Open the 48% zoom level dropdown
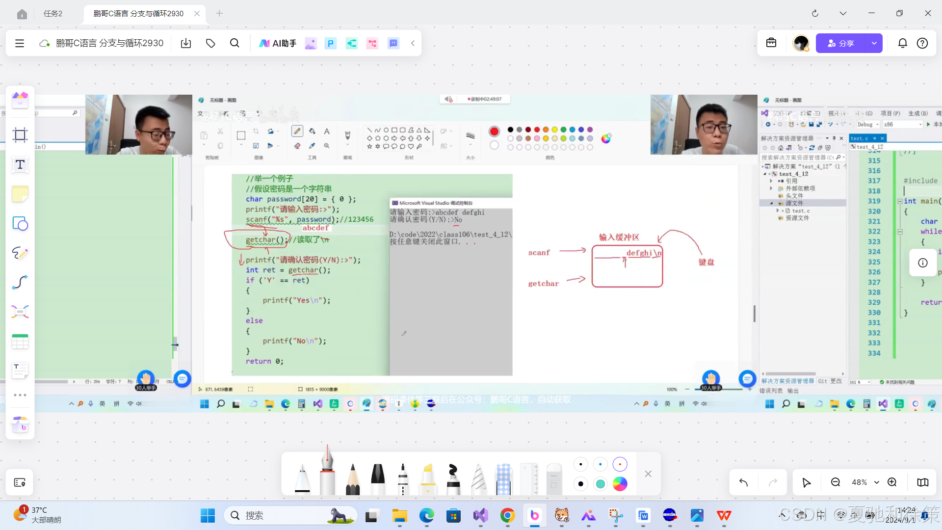 point(864,482)
